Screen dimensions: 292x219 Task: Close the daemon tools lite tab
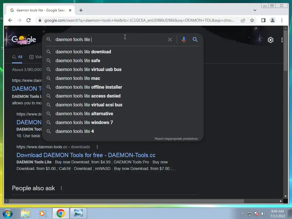[x=70, y=10]
